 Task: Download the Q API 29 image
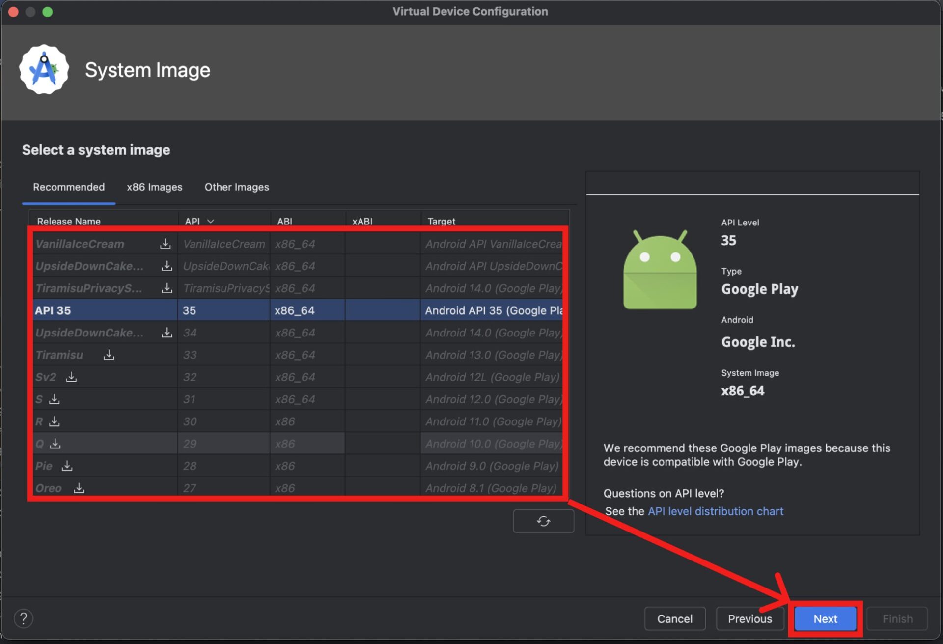tap(55, 444)
